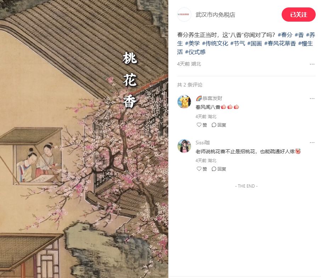Click the 武汉市内免税店 profile avatar
Image resolution: width=321 pixels, height=278 pixels.
click(x=184, y=15)
